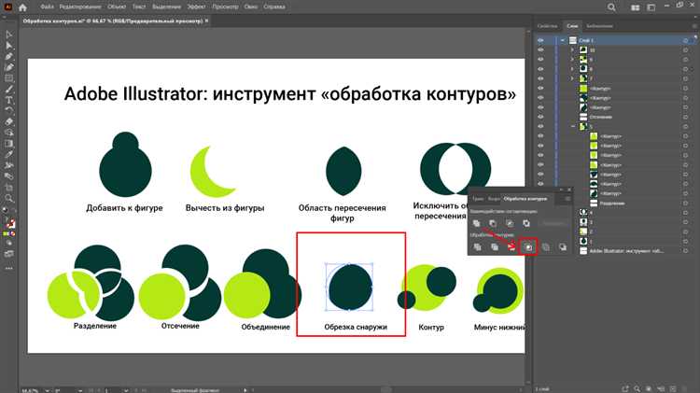This screenshot has width=700, height=393.
Task: Hide the Отсечение layer using its eye icon
Action: [540, 117]
